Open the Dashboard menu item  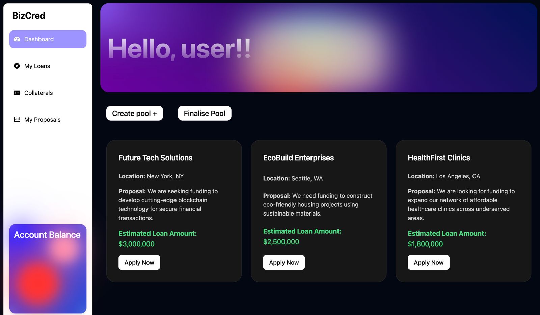(x=48, y=39)
